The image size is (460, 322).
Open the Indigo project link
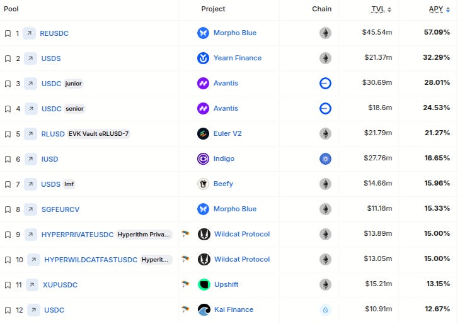click(224, 158)
